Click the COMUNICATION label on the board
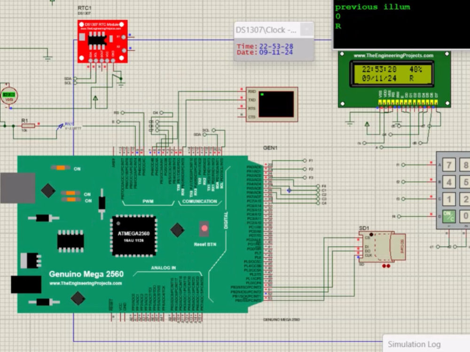The width and height of the screenshot is (470, 352). (200, 201)
